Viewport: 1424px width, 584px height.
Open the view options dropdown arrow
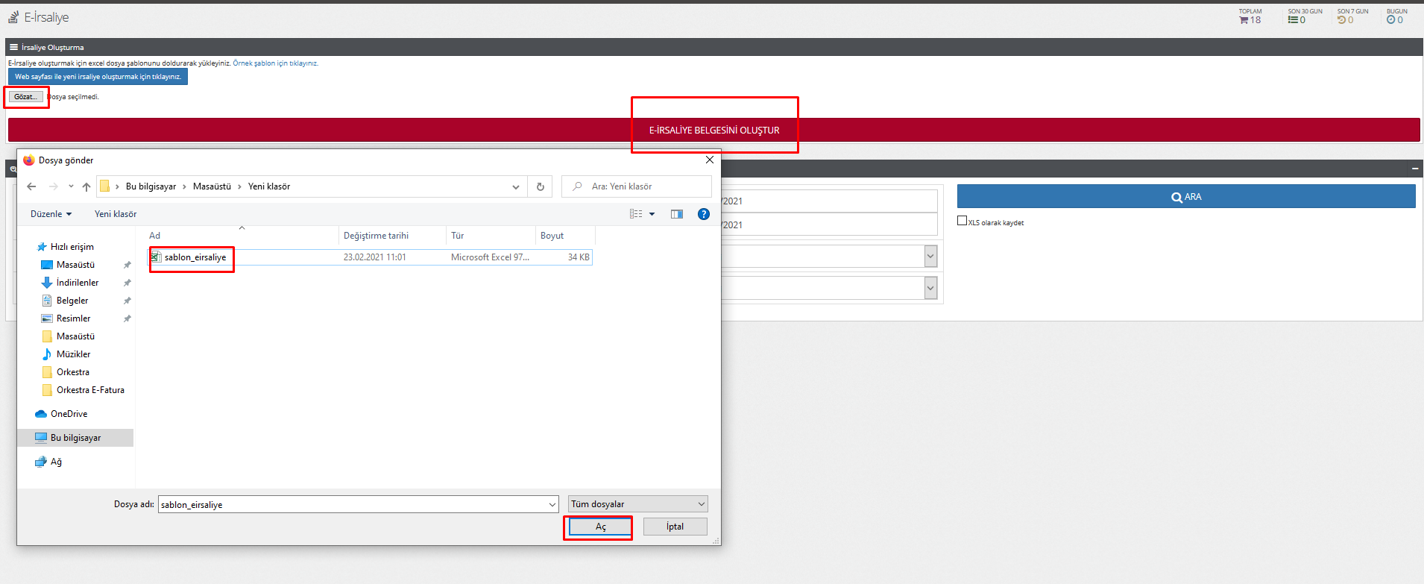pyautogui.click(x=652, y=214)
